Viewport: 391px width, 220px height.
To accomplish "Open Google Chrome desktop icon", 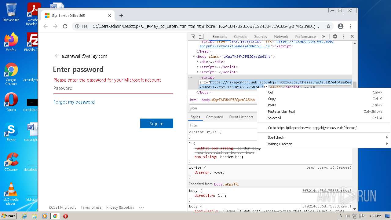I will click(x=11, y=74).
